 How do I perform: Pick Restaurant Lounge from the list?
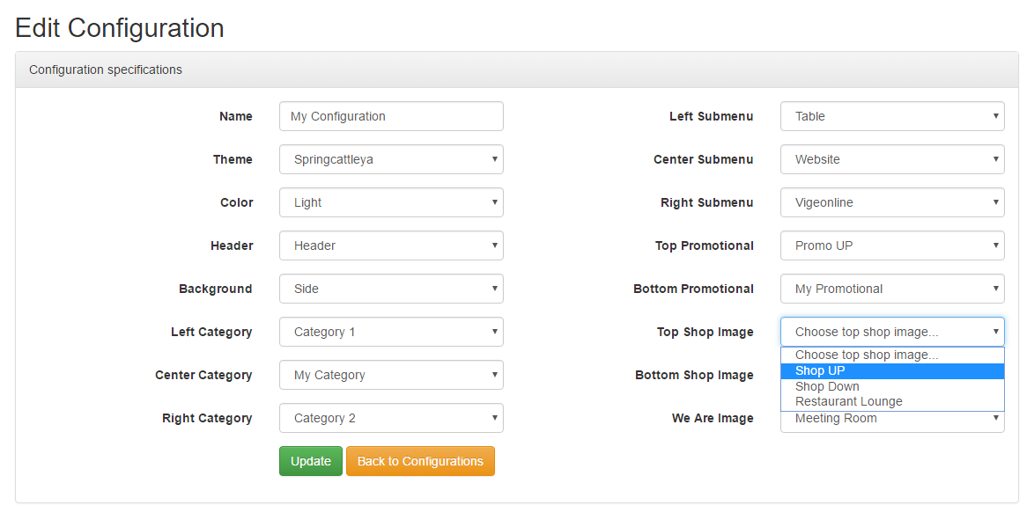coord(892,402)
